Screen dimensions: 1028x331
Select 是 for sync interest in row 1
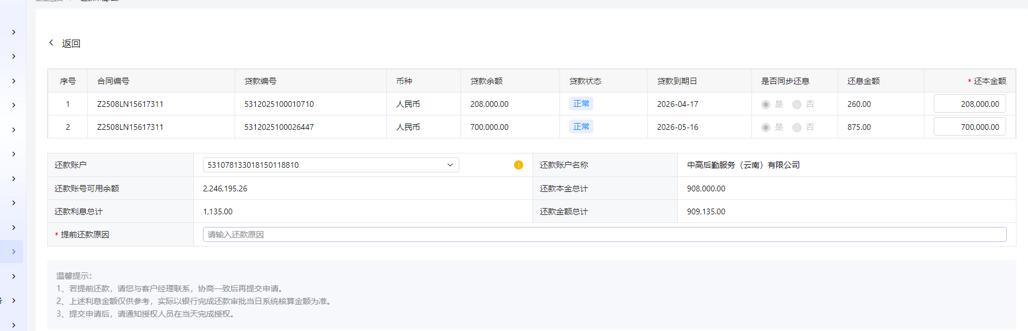pos(765,105)
